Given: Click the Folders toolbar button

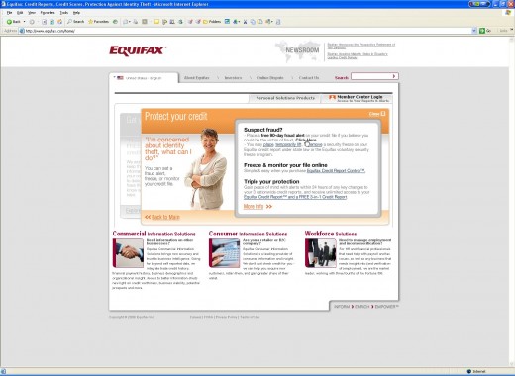Looking at the screenshot, I should pos(212,22).
